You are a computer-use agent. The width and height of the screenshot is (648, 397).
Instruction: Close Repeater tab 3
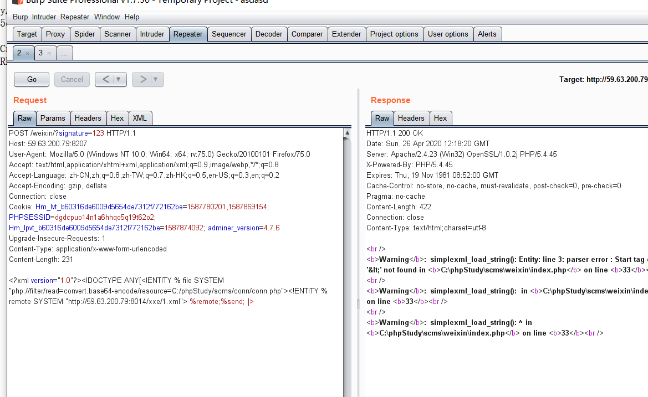pyautogui.click(x=49, y=53)
